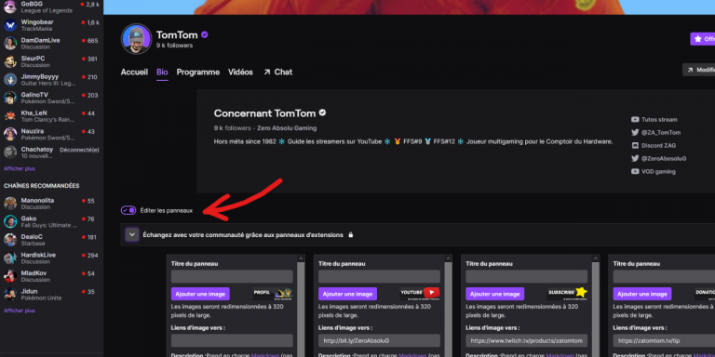
Task: Focus the title field of the SUBSCRIBE panel
Action: click(x=527, y=276)
